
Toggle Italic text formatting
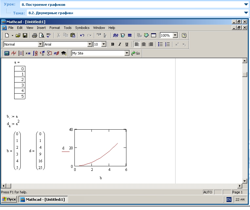pyautogui.click(x=120, y=44)
